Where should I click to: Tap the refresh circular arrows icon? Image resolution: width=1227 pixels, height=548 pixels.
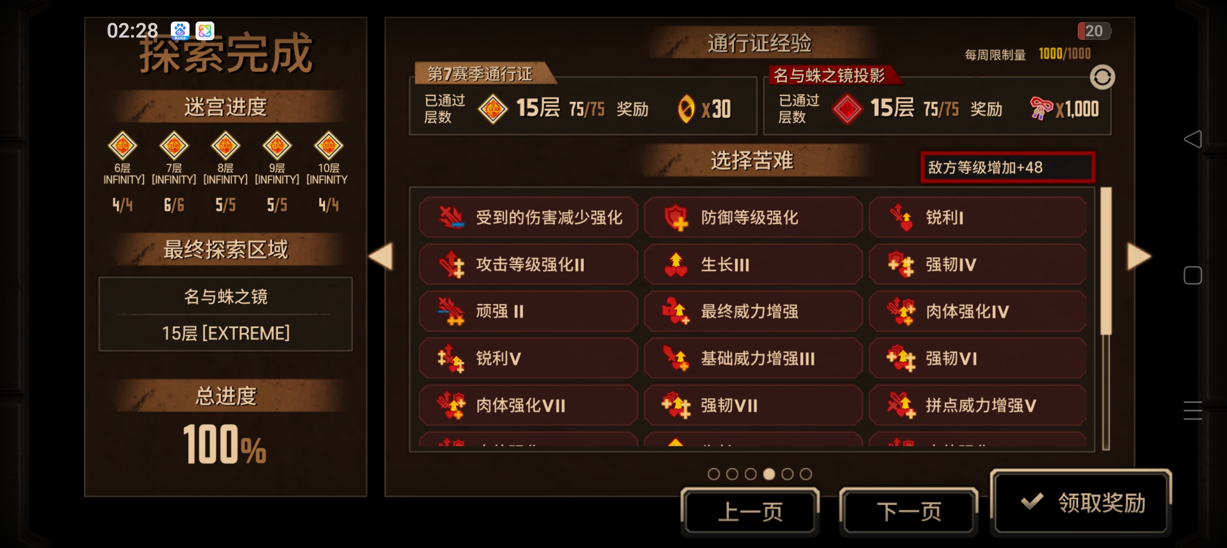tap(1102, 77)
